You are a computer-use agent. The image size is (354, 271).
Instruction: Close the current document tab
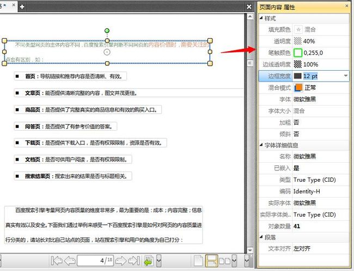[x=14, y=4]
